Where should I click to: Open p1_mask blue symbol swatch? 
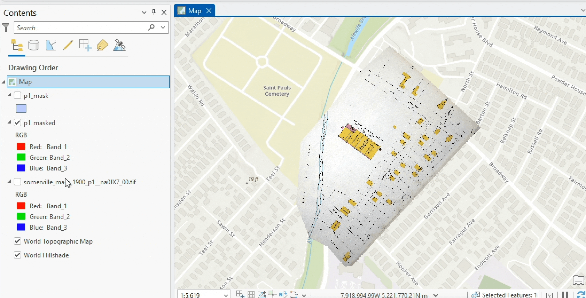pos(21,109)
